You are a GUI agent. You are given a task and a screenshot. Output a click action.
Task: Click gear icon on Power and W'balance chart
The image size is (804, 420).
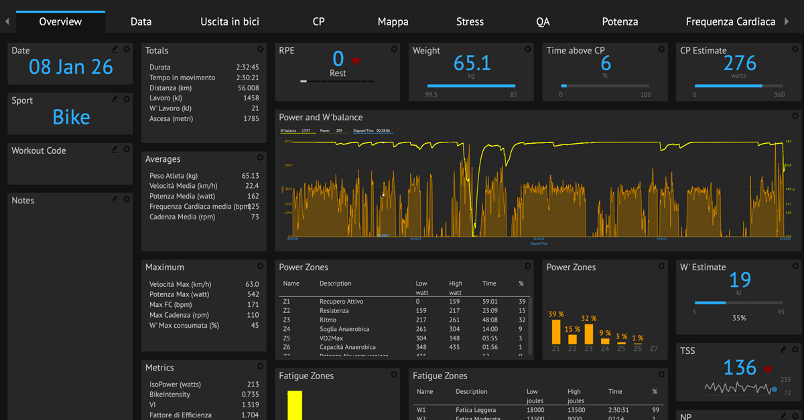[795, 116]
